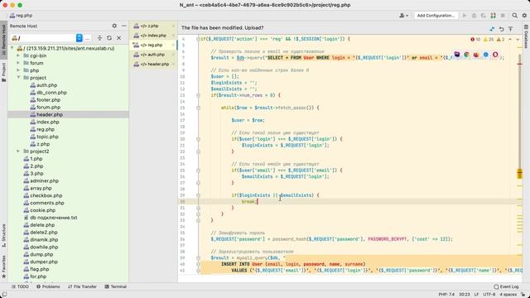Click the revert arrow icon in notification bar

501,29
